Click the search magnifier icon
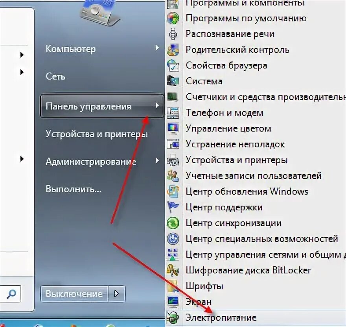The image size is (346, 327). coord(11,294)
